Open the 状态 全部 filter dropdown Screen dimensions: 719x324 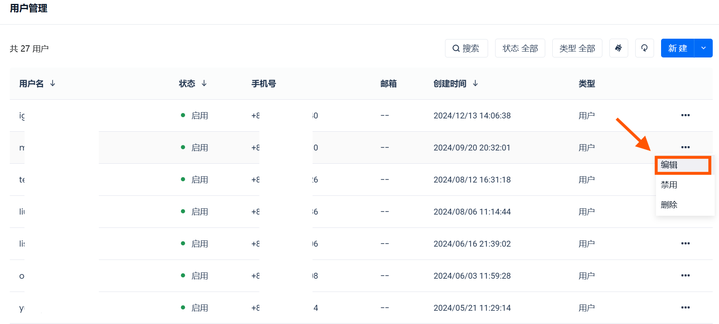click(x=520, y=48)
